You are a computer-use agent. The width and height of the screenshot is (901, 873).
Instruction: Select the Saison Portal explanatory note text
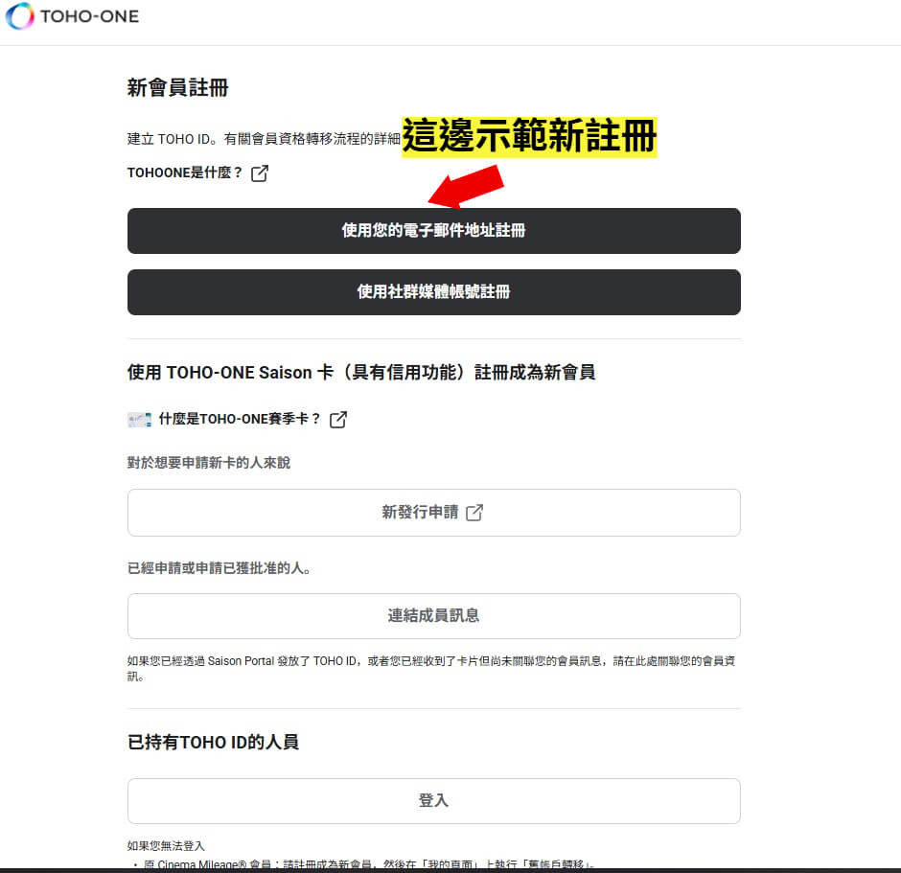[431, 669]
